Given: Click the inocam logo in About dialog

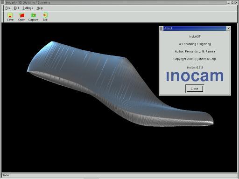Looking at the screenshot, I should coord(195,76).
